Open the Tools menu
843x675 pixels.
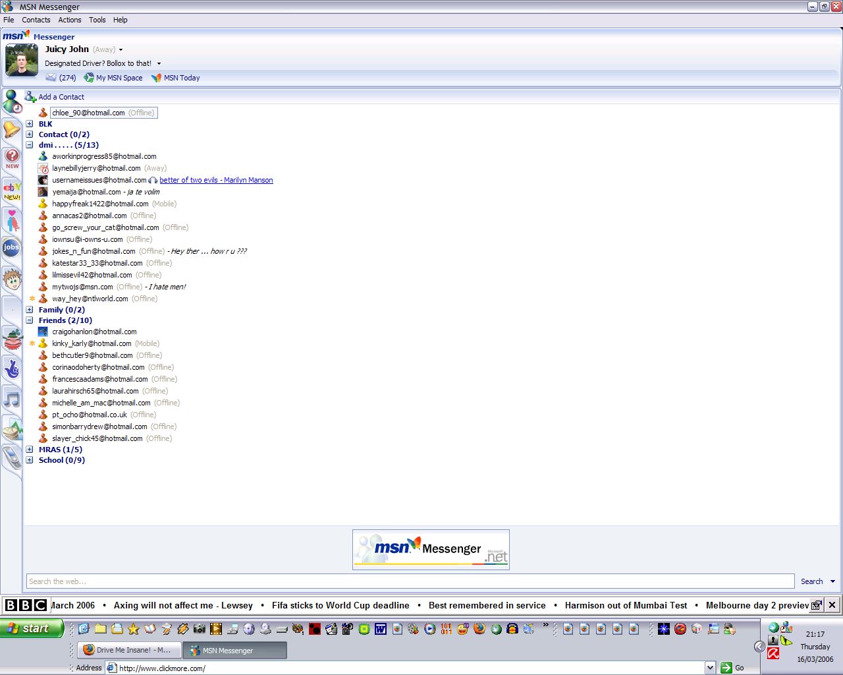(97, 20)
